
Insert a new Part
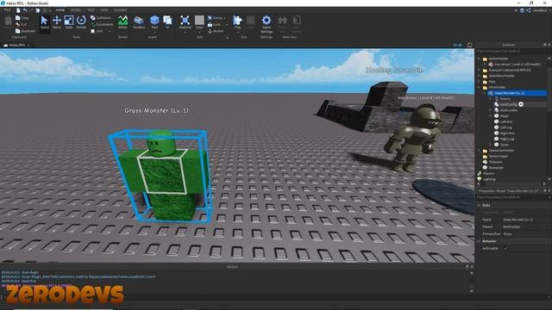pyautogui.click(x=154, y=22)
